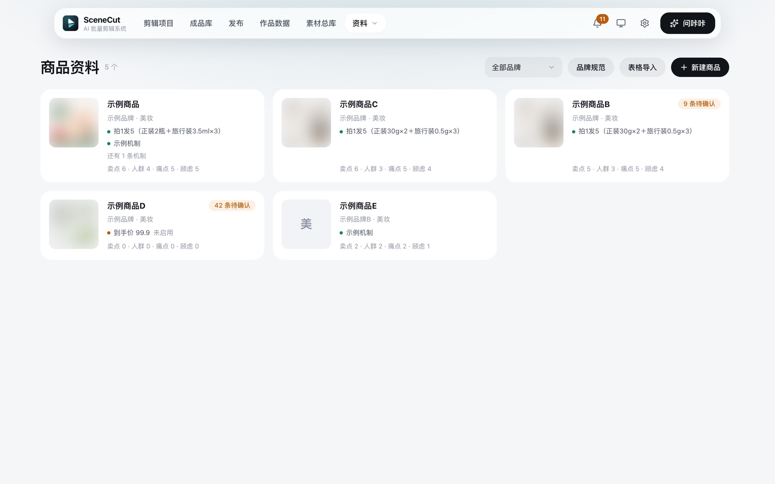
Task: Open 示例商品D thumbnail image
Action: [74, 224]
